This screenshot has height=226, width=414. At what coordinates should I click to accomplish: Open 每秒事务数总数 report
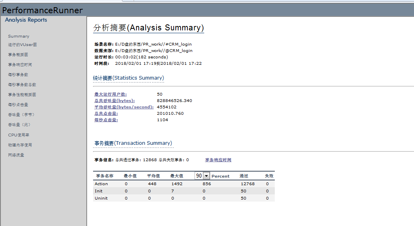coord(22,85)
